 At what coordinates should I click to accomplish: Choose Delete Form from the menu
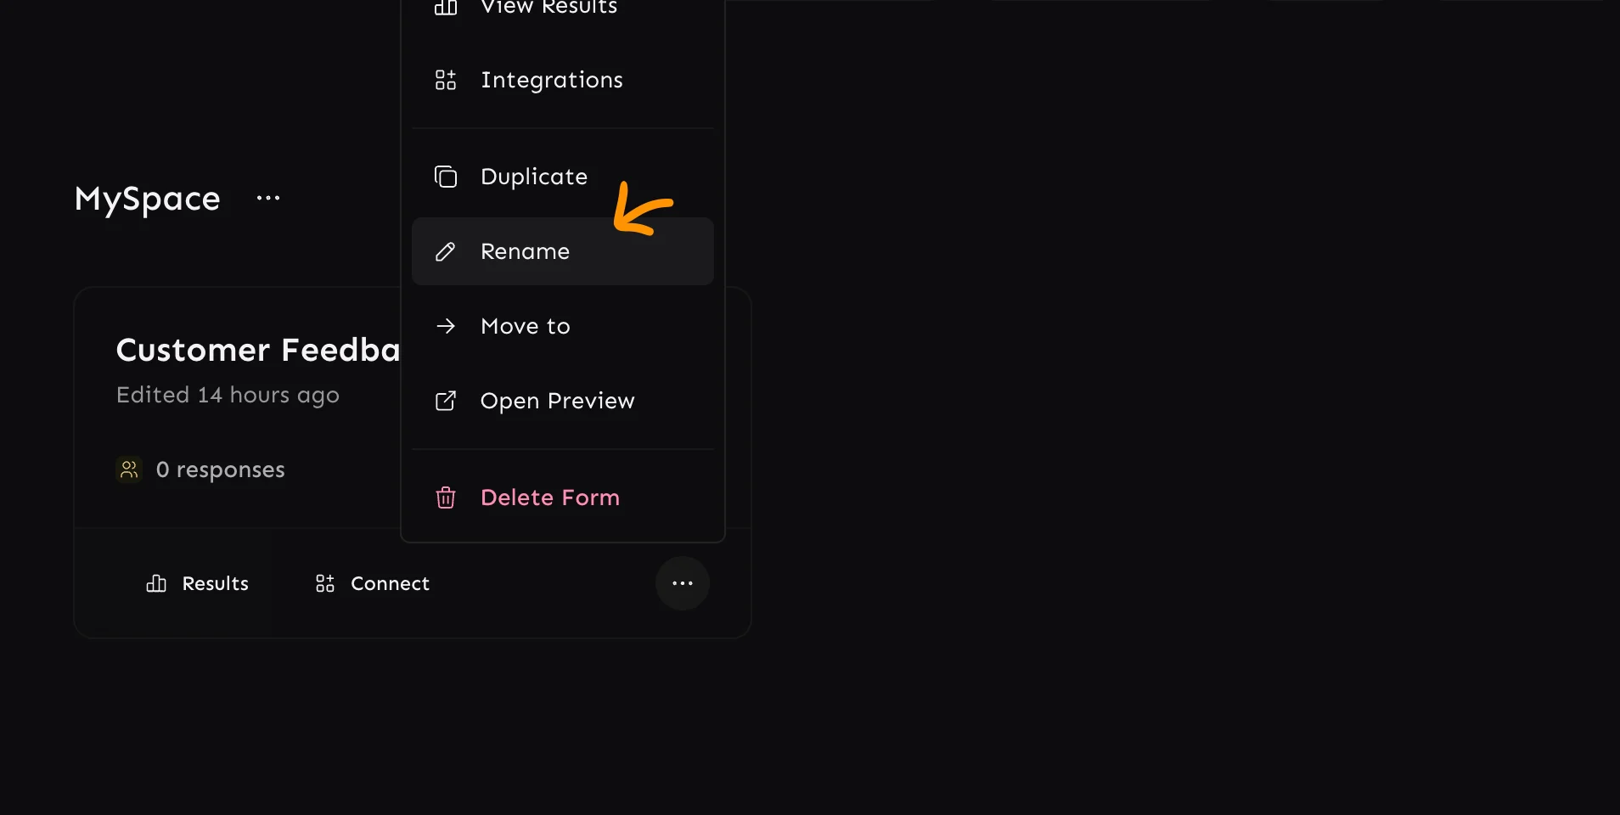click(x=549, y=497)
